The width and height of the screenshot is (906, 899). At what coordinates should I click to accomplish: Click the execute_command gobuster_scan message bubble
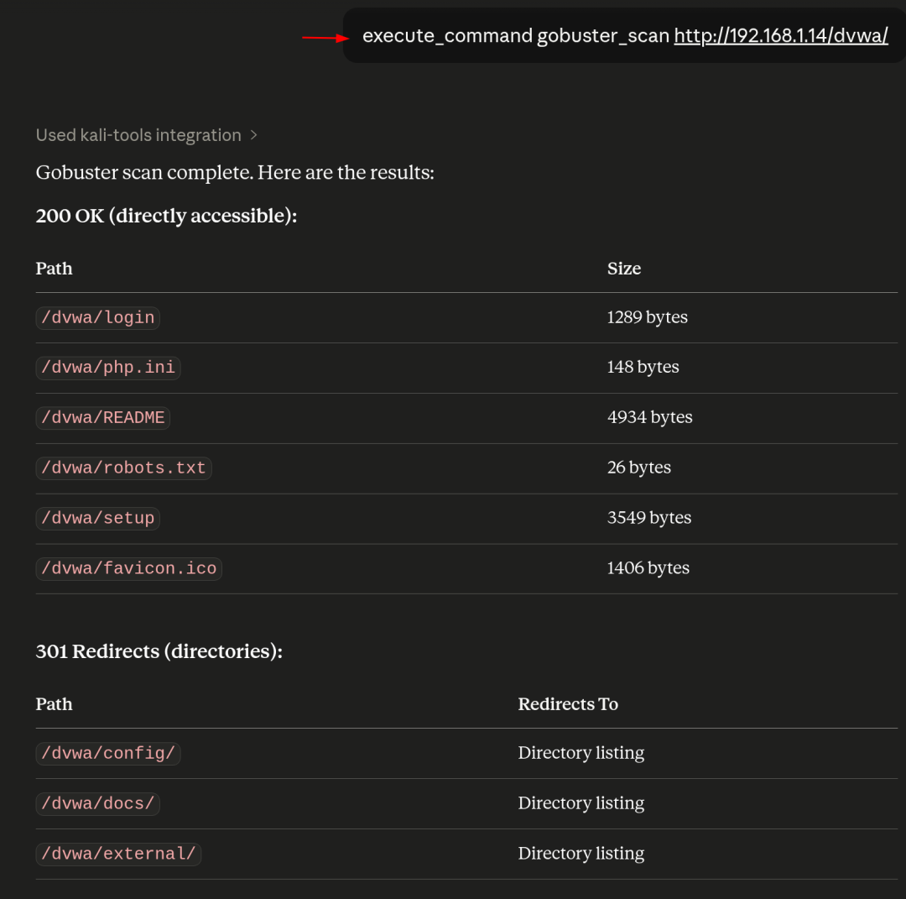[x=625, y=36]
